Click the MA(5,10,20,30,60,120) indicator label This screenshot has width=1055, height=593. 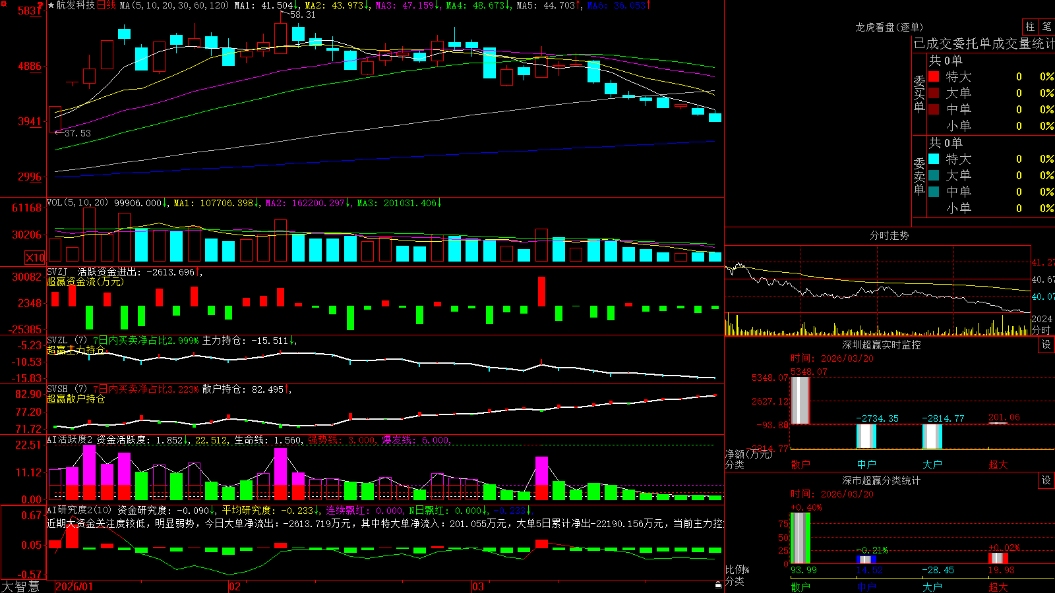pyautogui.click(x=174, y=5)
